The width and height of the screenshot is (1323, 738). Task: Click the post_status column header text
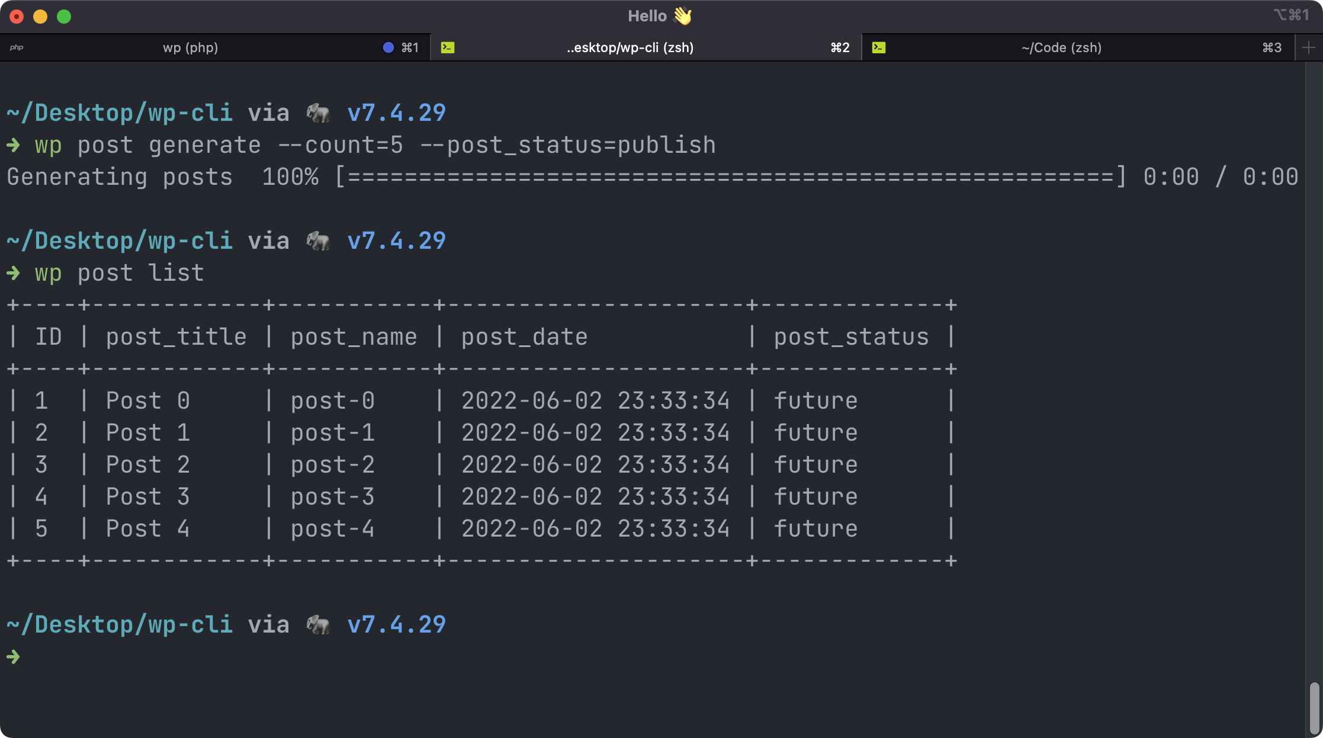coord(851,336)
